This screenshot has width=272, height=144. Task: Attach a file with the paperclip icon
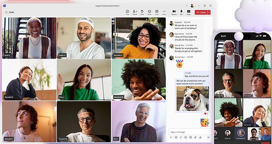click(181, 137)
